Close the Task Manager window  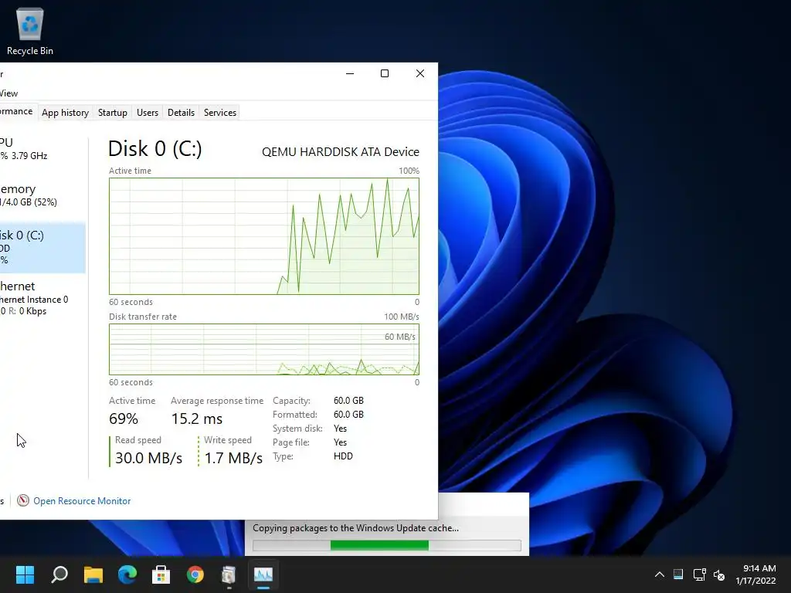419,73
